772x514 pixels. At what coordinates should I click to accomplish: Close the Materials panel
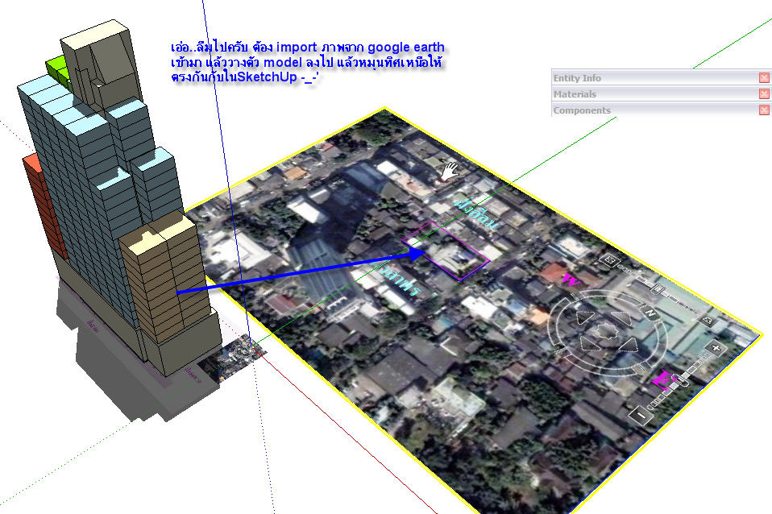click(764, 94)
